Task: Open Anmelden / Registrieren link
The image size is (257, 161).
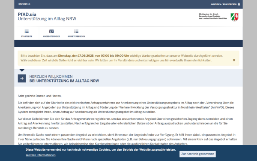Action: (x=225, y=4)
